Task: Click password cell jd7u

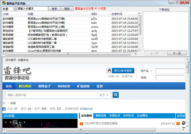Action: (94, 19)
